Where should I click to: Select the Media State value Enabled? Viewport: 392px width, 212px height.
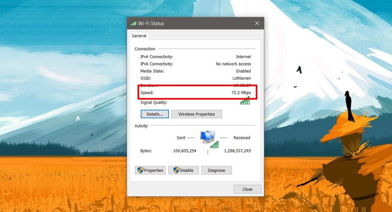243,71
